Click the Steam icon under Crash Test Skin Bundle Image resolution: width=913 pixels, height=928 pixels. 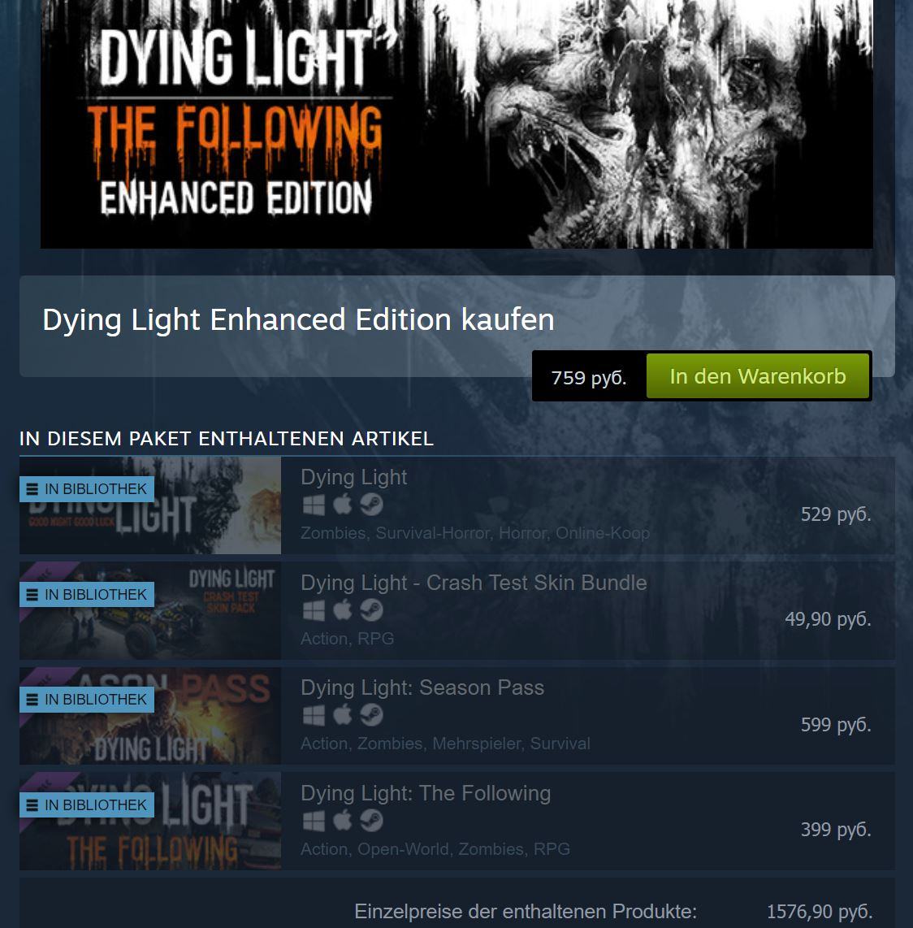click(371, 610)
